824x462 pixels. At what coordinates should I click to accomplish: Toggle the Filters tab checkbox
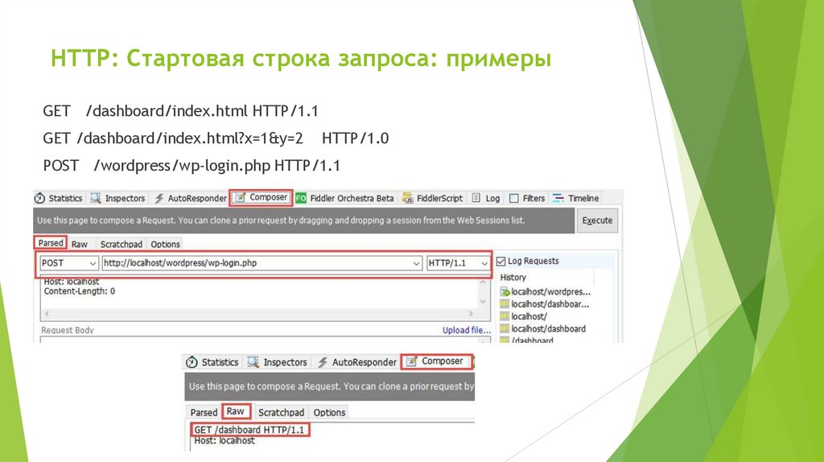tap(514, 198)
